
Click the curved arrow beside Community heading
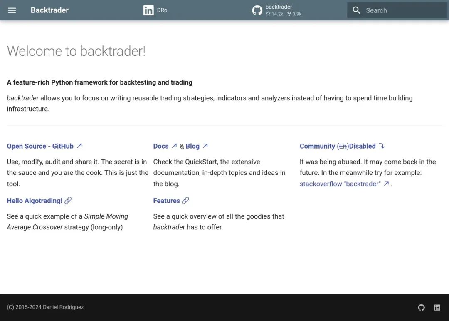(382, 146)
